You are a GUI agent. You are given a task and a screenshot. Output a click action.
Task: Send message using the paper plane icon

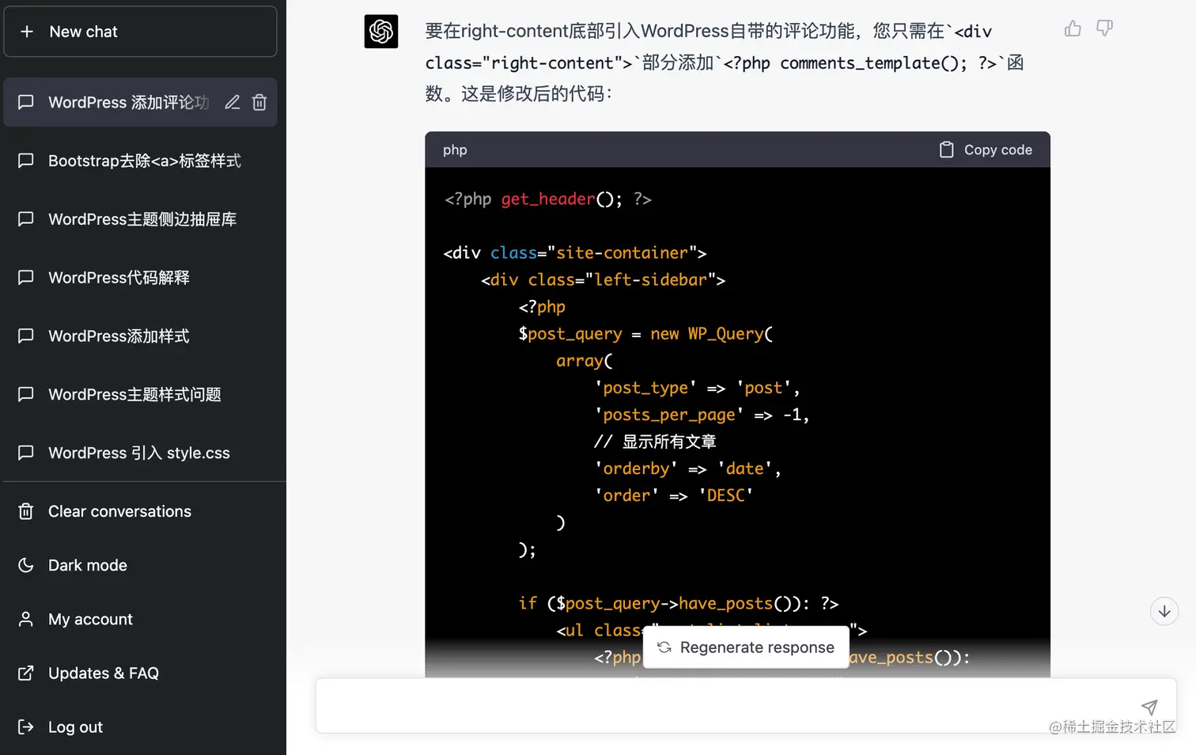click(x=1150, y=707)
